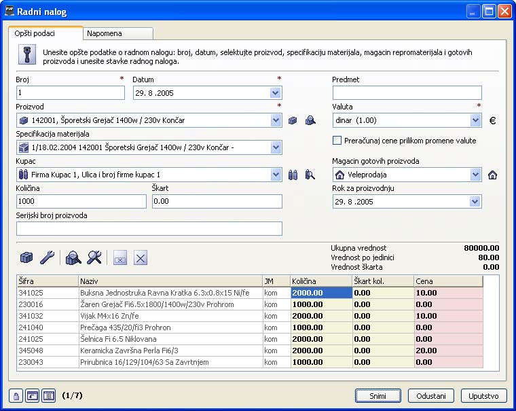The width and height of the screenshot is (516, 411).
Task: Click the house icon next to Veleprodaja
Action: coord(492,175)
